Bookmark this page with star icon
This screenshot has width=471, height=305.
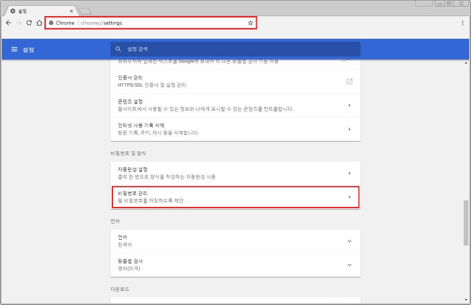pos(250,23)
